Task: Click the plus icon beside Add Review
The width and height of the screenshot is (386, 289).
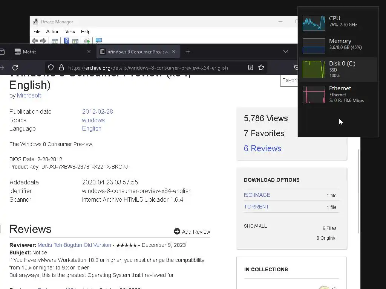Action: click(x=177, y=231)
